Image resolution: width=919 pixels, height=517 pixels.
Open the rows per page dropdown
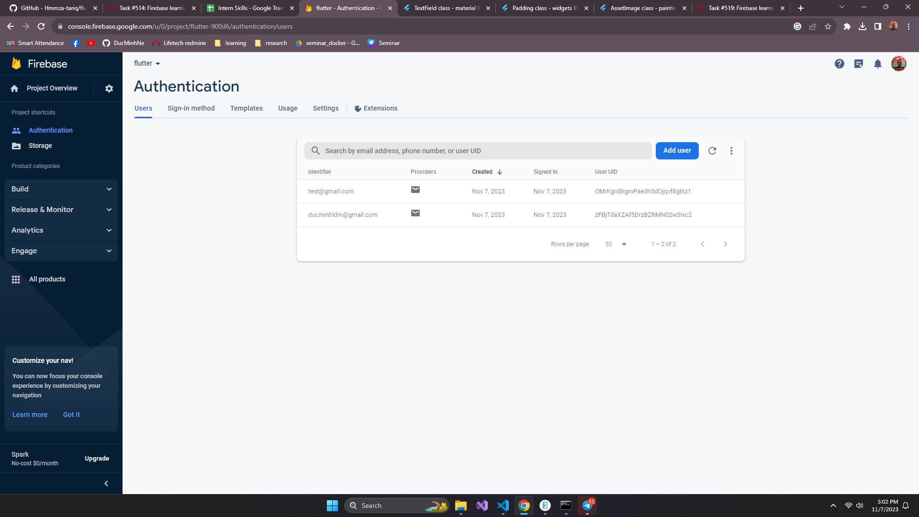coord(616,244)
